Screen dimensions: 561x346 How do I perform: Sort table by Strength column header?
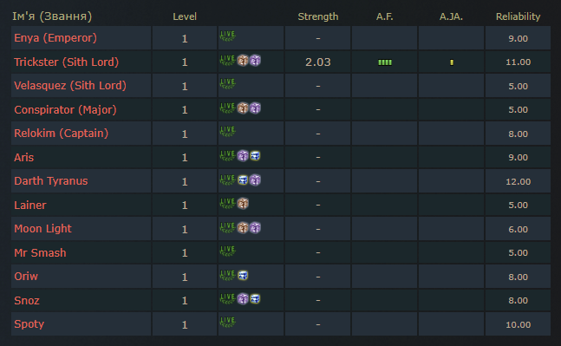tap(317, 16)
